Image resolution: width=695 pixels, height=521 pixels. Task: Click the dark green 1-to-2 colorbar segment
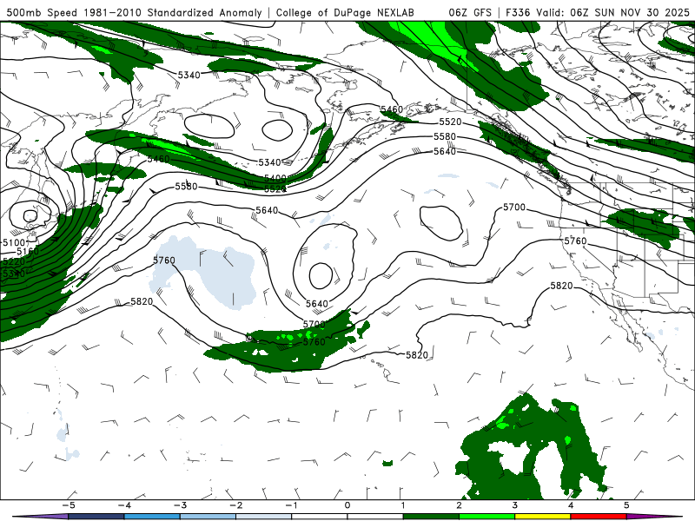[431, 517]
